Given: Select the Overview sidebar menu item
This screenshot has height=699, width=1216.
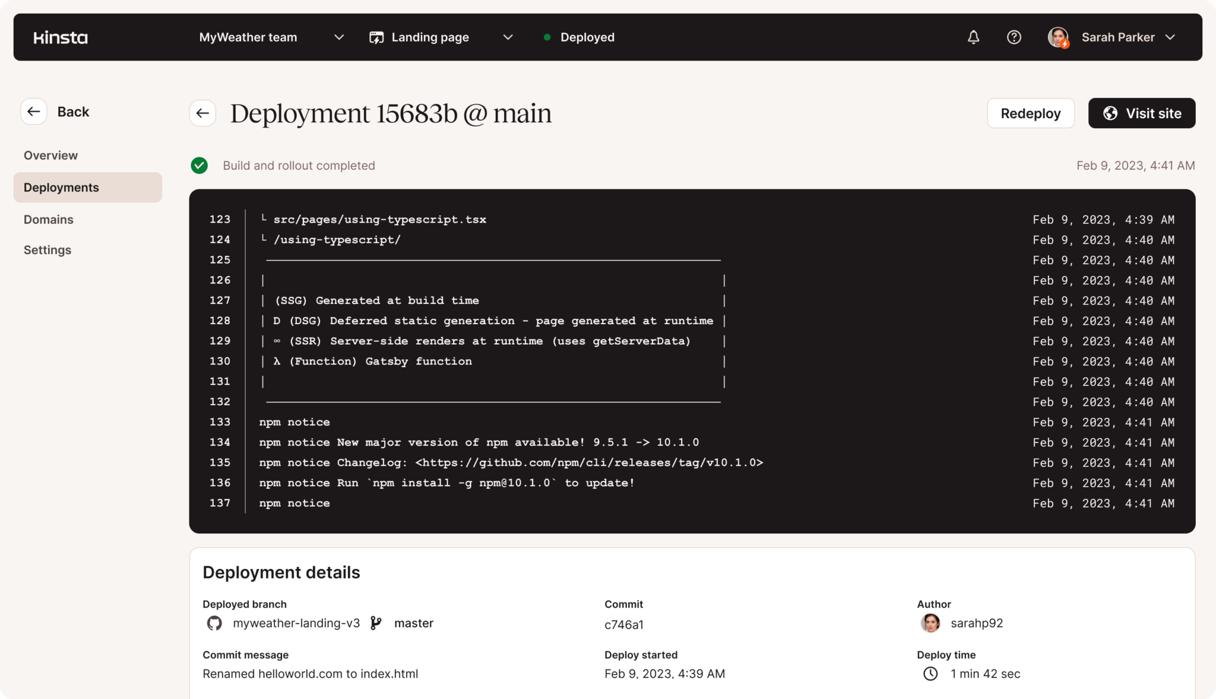Looking at the screenshot, I should click(51, 155).
